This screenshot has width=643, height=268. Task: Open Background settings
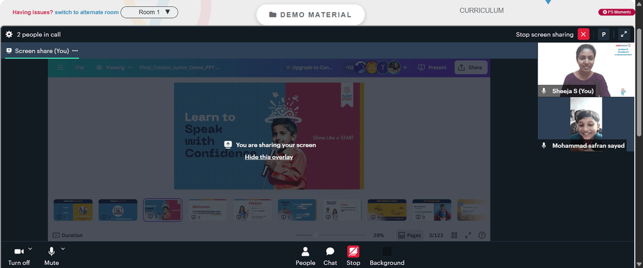pos(387,256)
